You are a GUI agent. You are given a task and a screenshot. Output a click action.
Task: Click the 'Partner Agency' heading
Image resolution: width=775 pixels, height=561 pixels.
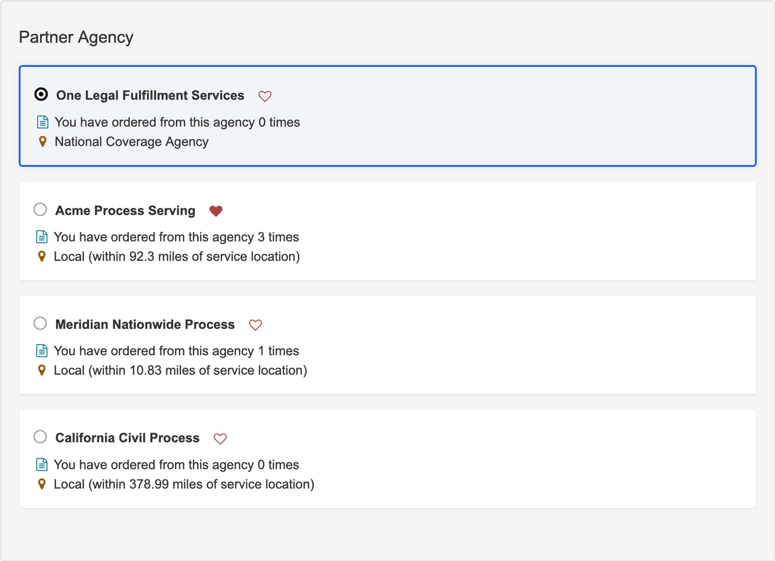point(76,37)
